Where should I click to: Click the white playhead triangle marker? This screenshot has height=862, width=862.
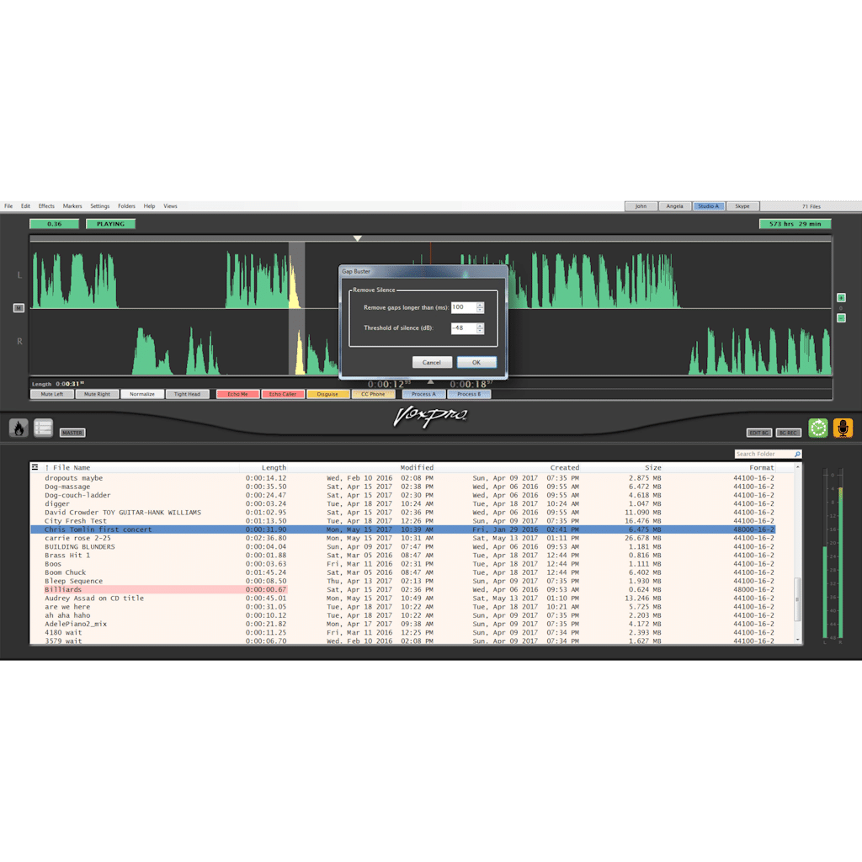tap(357, 238)
